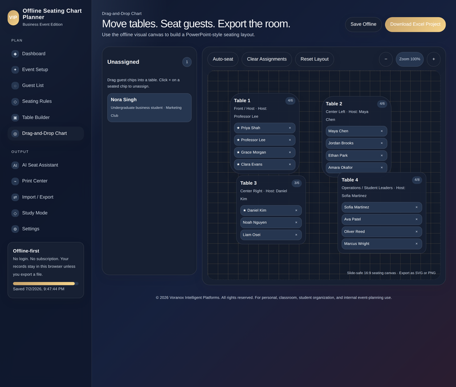Select the Jordan Brooks guest chip
Image resolution: width=456 pixels, height=387 pixels.
coord(356,143)
